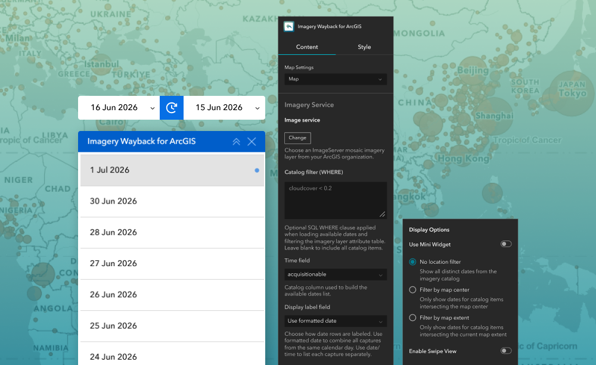
Task: Click the Display Options heading
Action: 429,230
